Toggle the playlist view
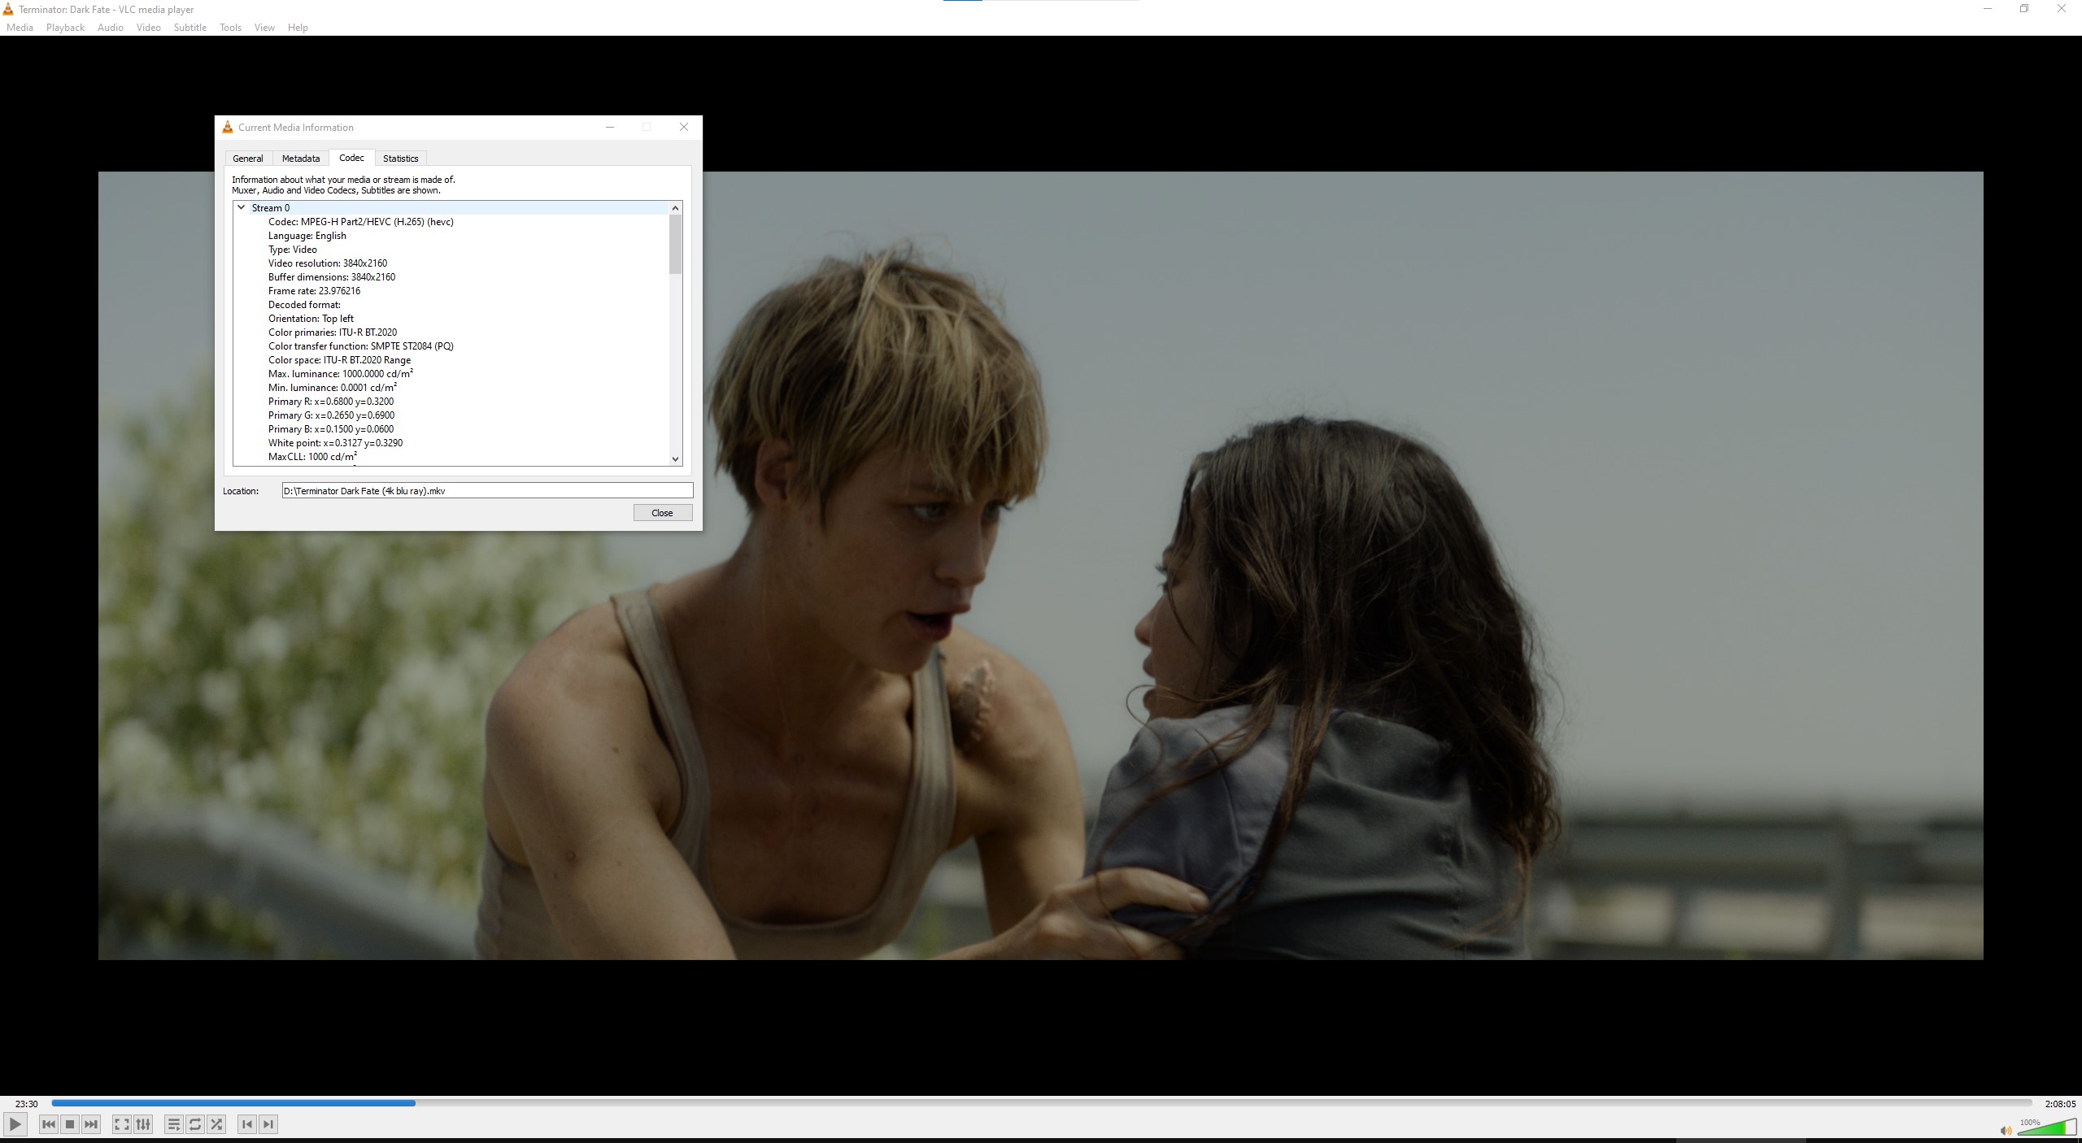Screen dimensions: 2082x1143 click(173, 1124)
